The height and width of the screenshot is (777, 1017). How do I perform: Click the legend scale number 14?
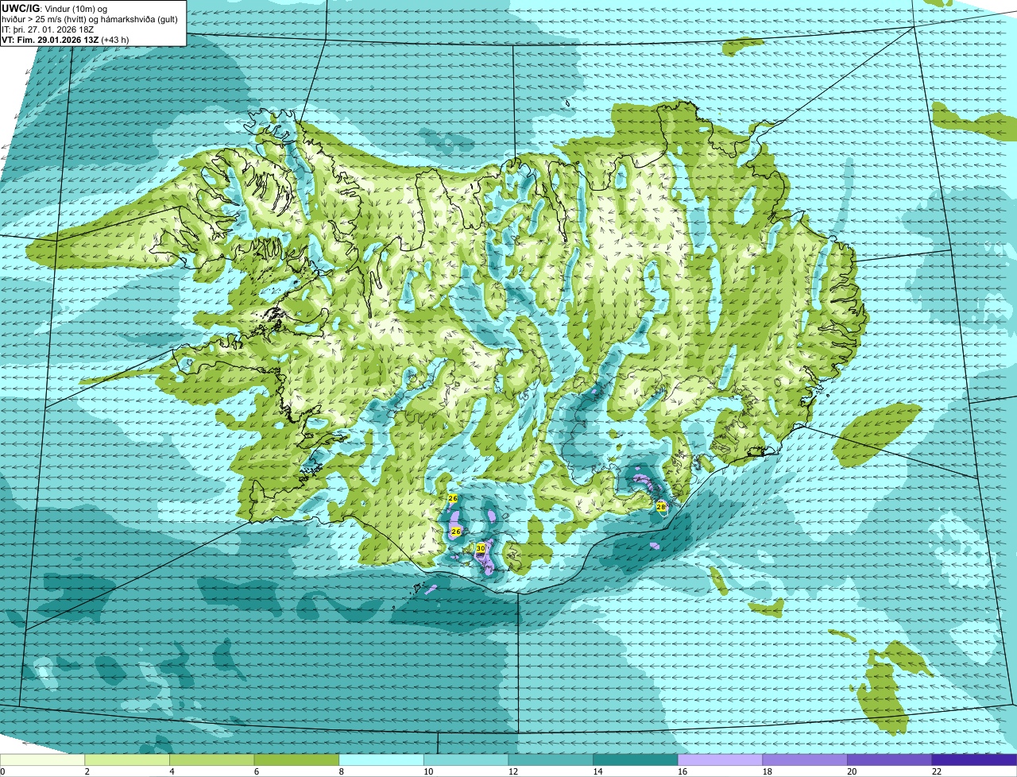[597, 771]
